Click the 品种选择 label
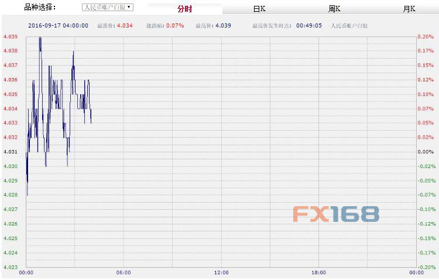The image size is (439, 280). (x=40, y=8)
